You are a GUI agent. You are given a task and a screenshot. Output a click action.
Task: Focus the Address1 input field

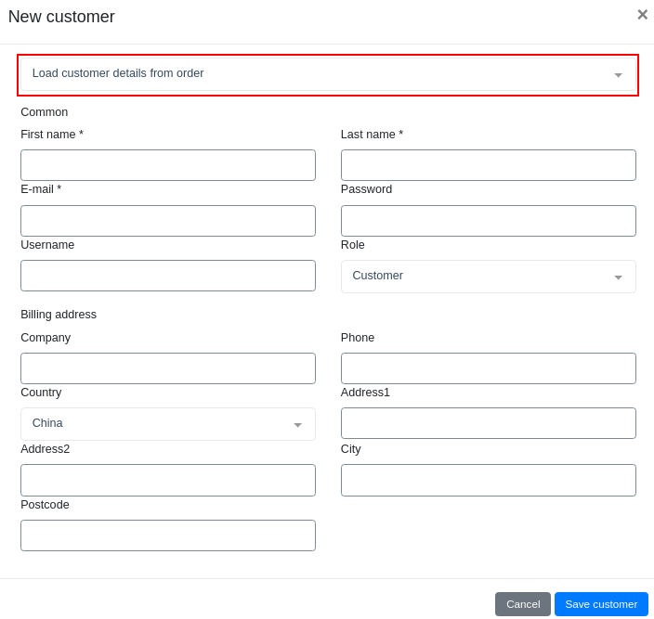click(x=488, y=423)
